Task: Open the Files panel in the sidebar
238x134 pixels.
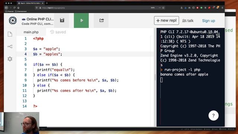Action: click(x=10, y=34)
